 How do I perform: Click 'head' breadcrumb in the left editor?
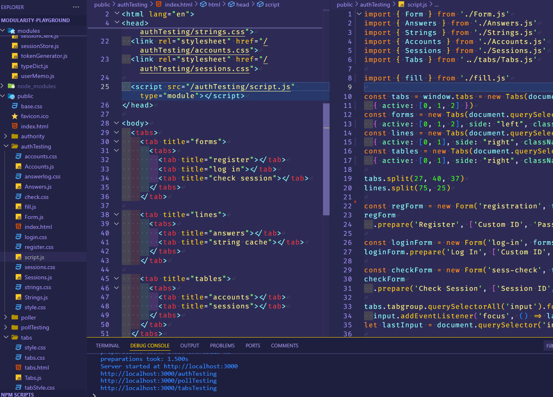coord(242,5)
